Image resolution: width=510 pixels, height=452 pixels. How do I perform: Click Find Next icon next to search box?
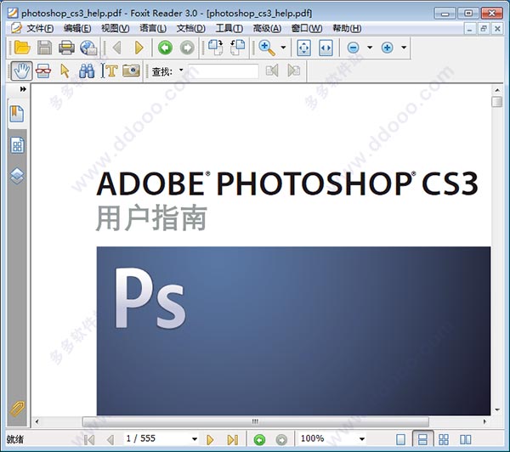294,71
